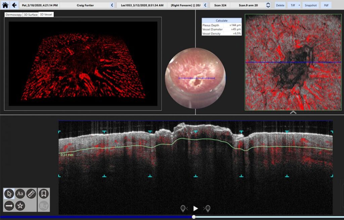Click the Home icon
The image size is (344, 220).
[4, 5]
